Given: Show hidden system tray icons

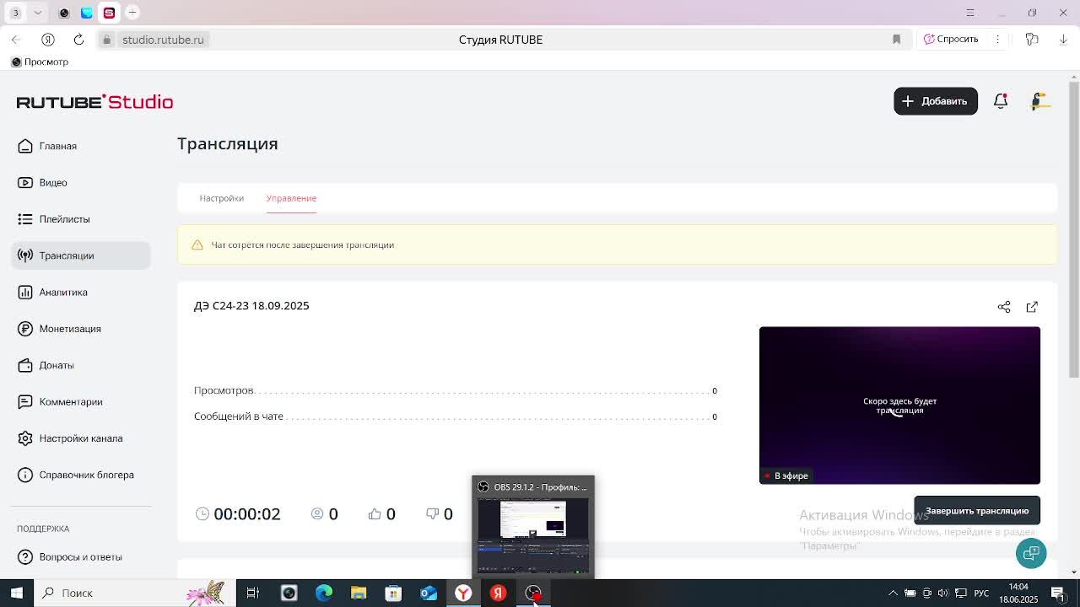Looking at the screenshot, I should coord(893,594).
